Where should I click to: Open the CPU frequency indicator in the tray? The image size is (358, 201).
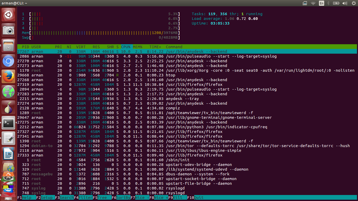click(305, 3)
